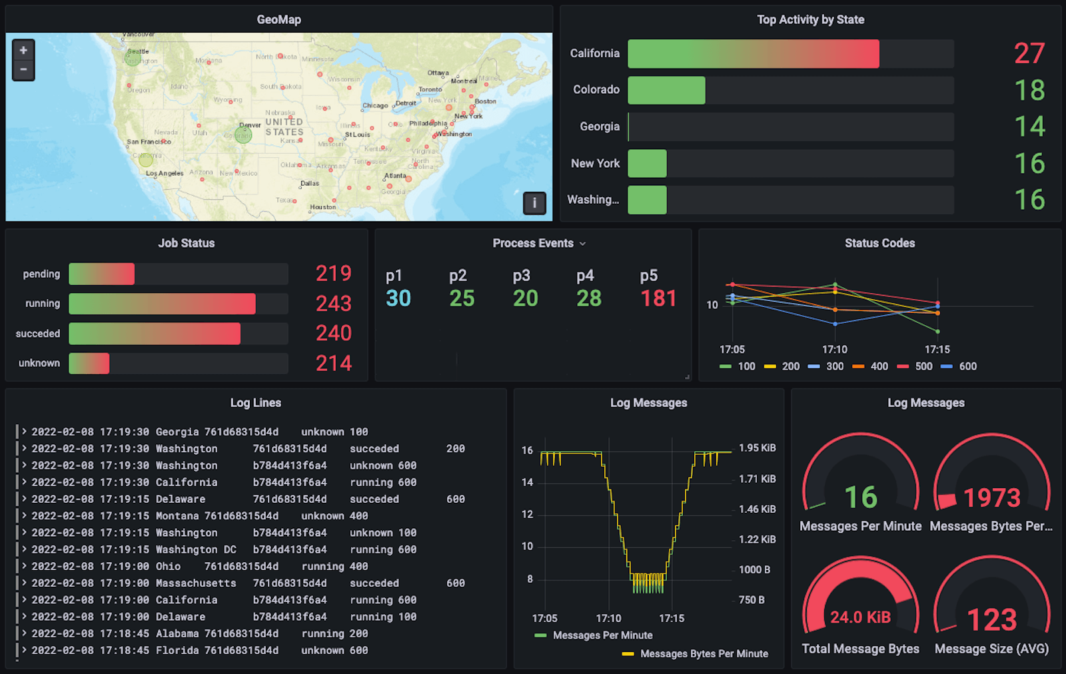This screenshot has width=1066, height=674.
Task: Click resize handle of Process Events panel
Action: (687, 377)
